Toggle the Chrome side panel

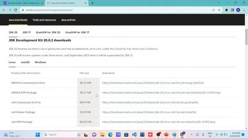click(232, 10)
